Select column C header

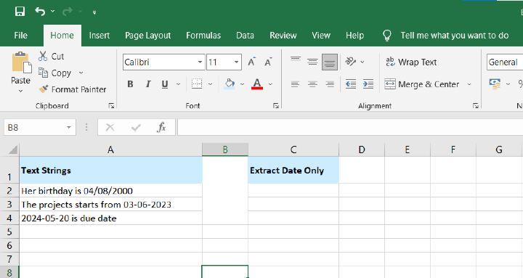coord(293,150)
